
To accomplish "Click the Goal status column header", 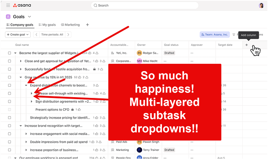I will [x=171, y=45].
